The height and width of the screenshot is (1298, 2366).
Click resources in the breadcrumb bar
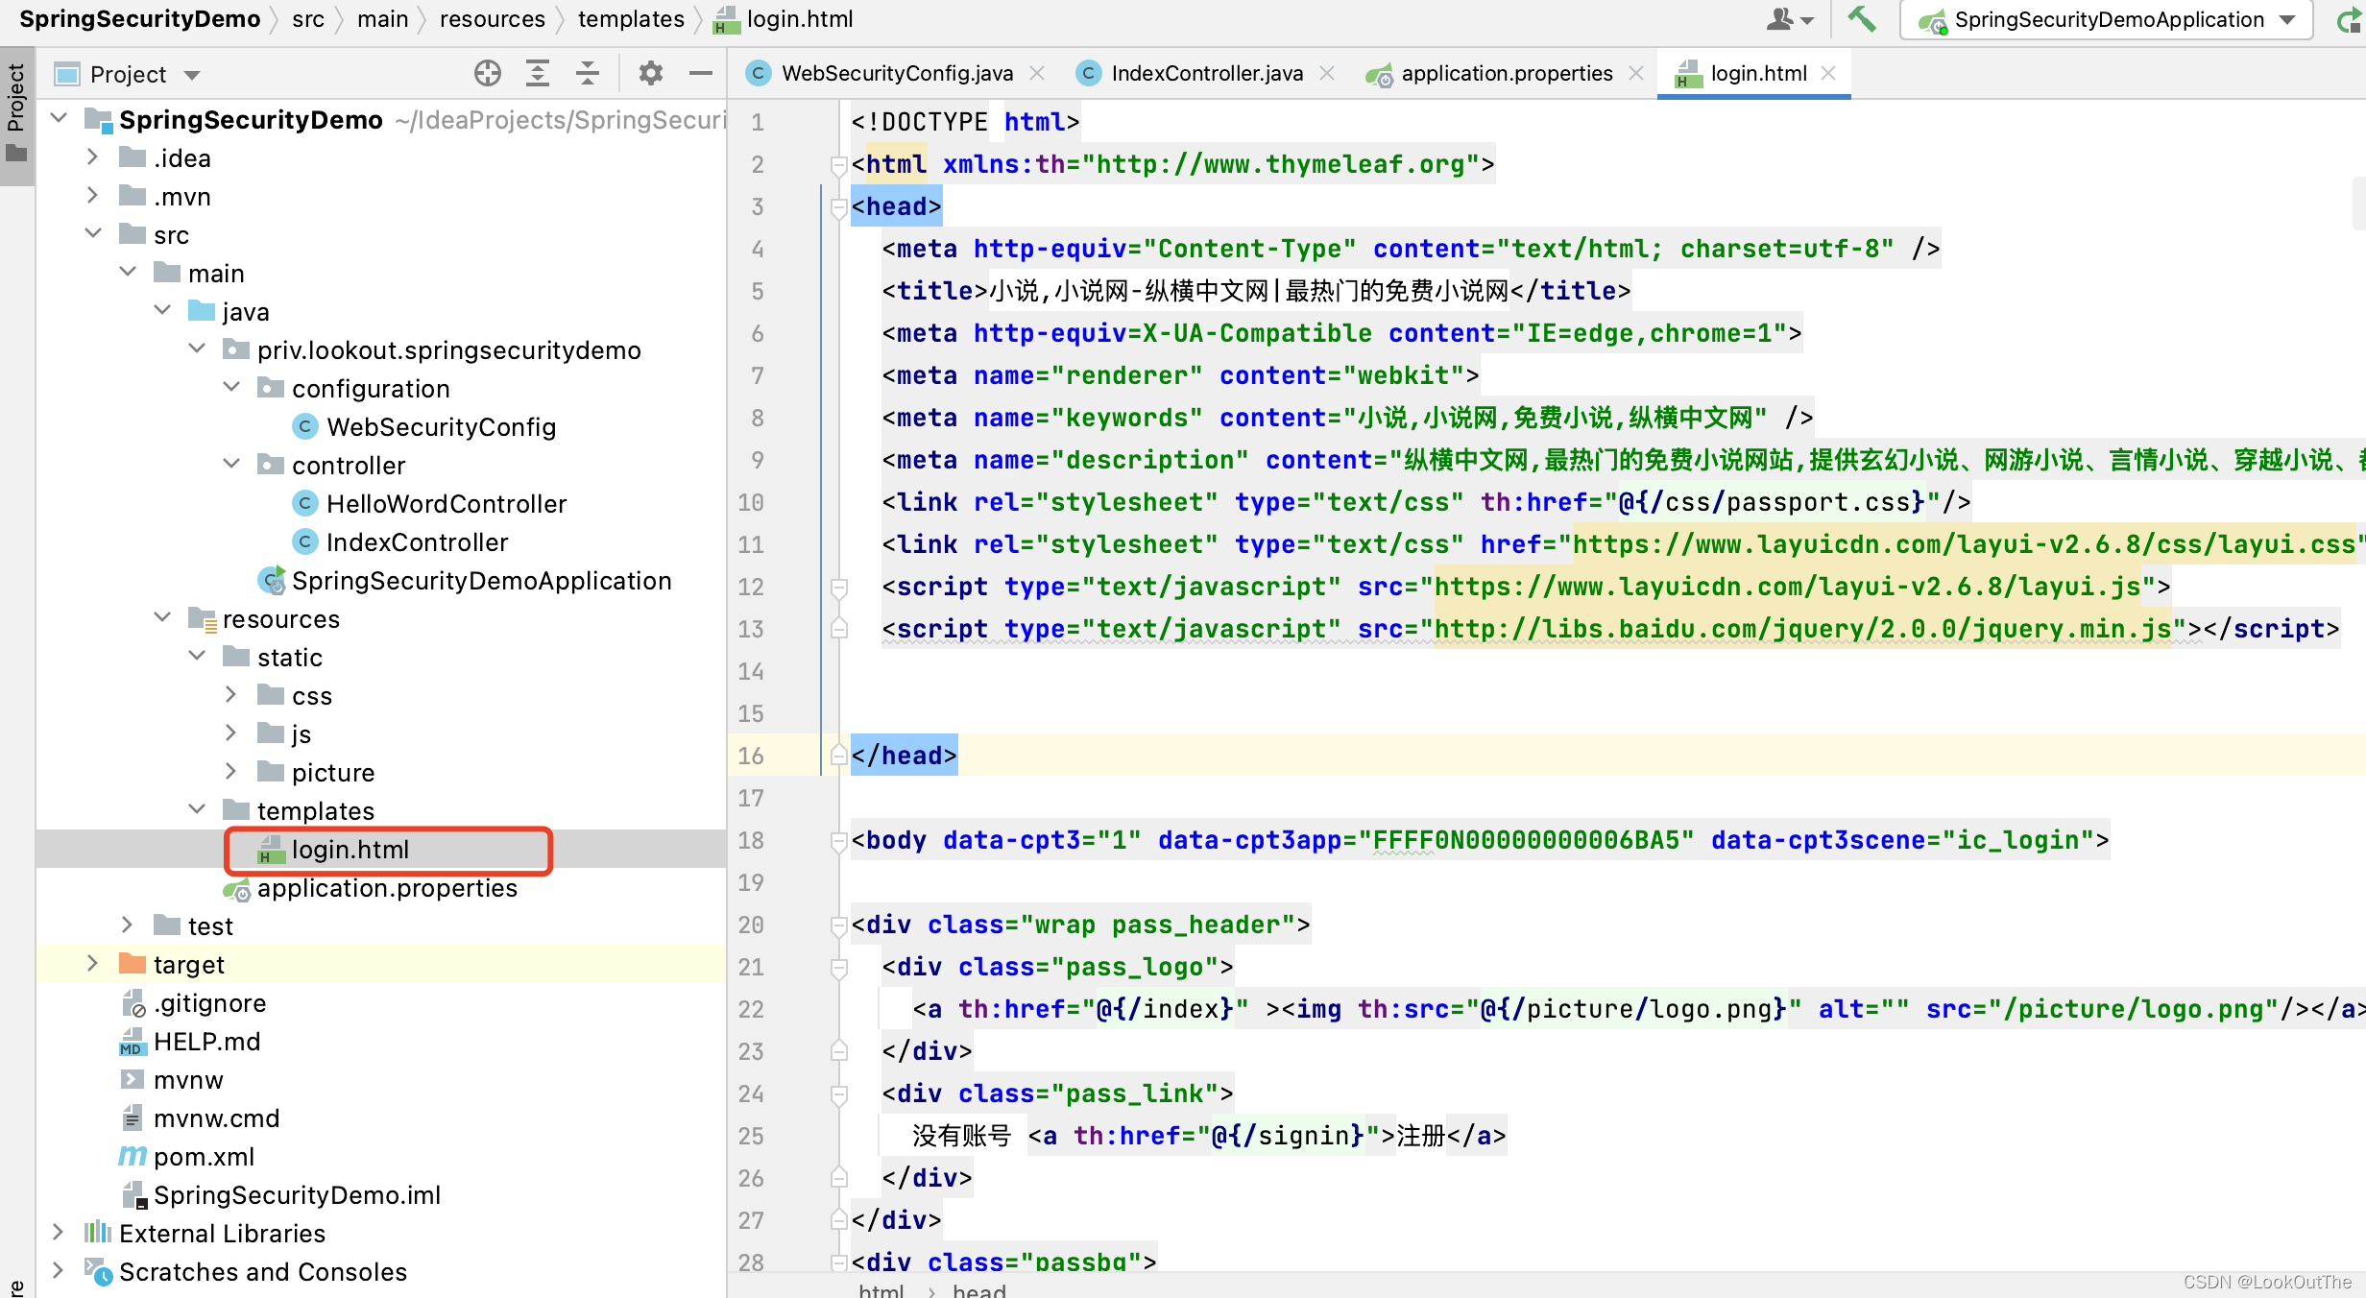[492, 18]
